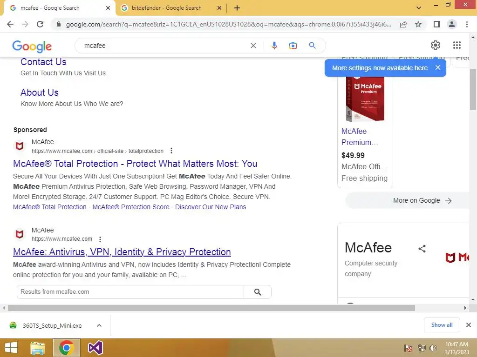Start voice search with microphone
This screenshot has height=357, width=477.
coord(274,46)
